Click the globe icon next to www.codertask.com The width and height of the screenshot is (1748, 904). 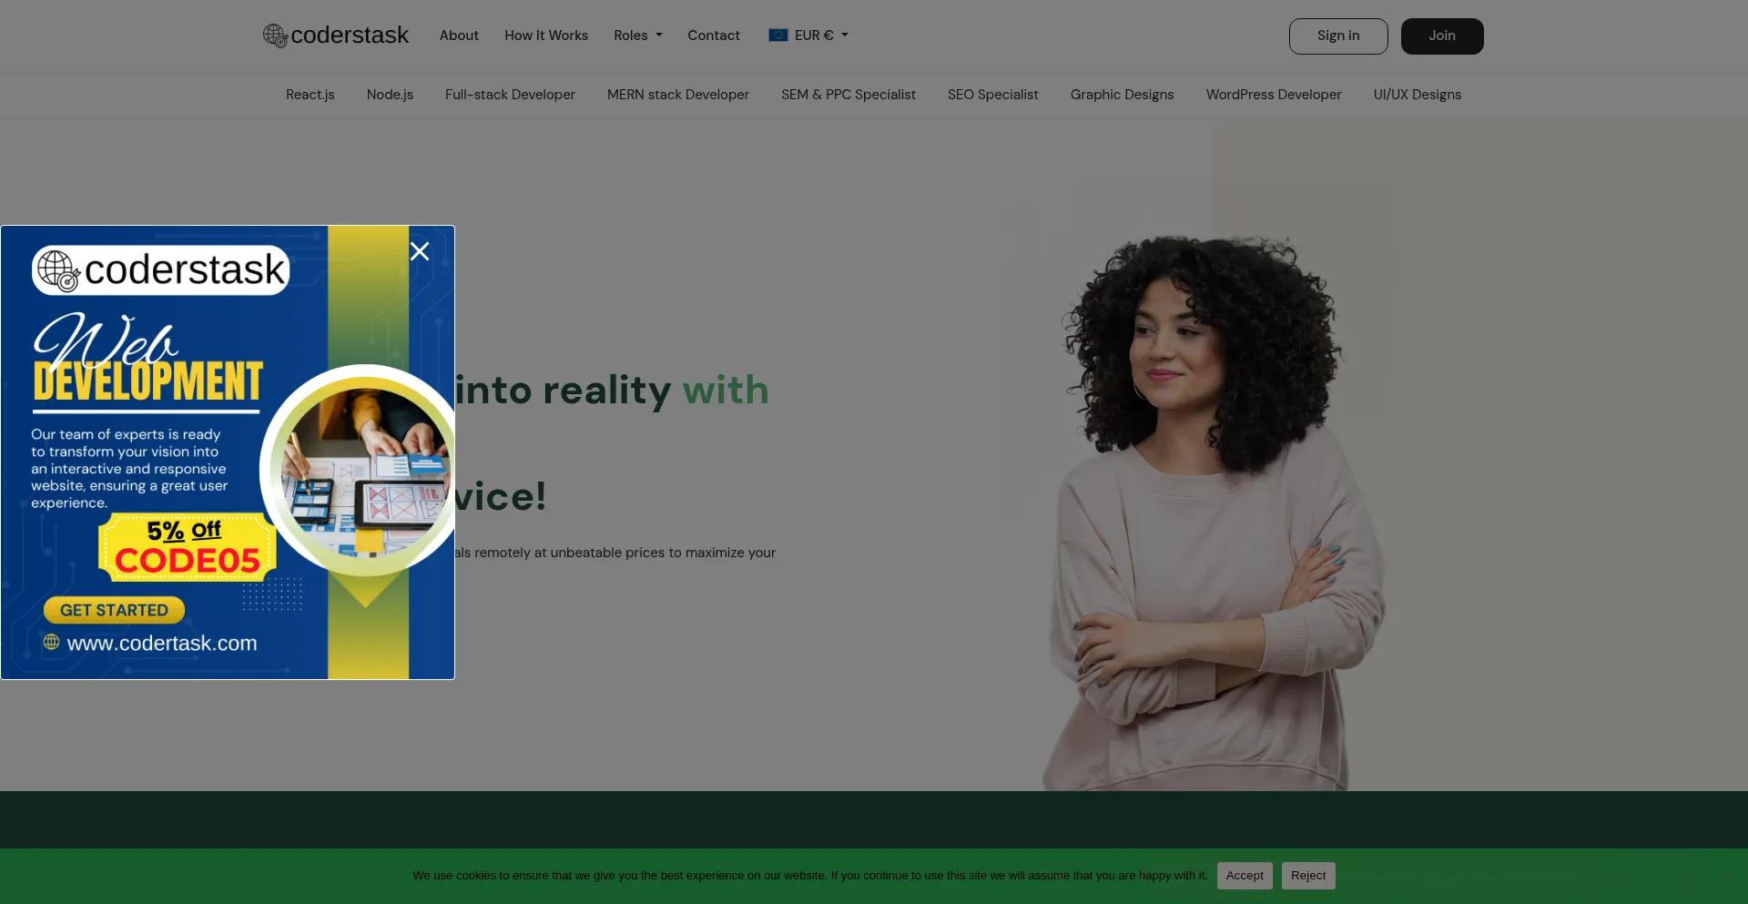(51, 643)
